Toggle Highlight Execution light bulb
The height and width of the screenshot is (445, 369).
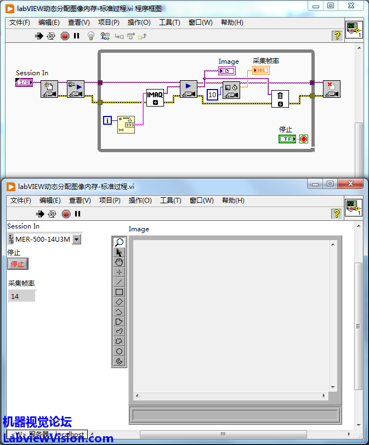[91, 36]
